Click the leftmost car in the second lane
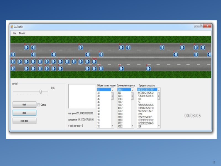221x166 pixels. point(13,55)
